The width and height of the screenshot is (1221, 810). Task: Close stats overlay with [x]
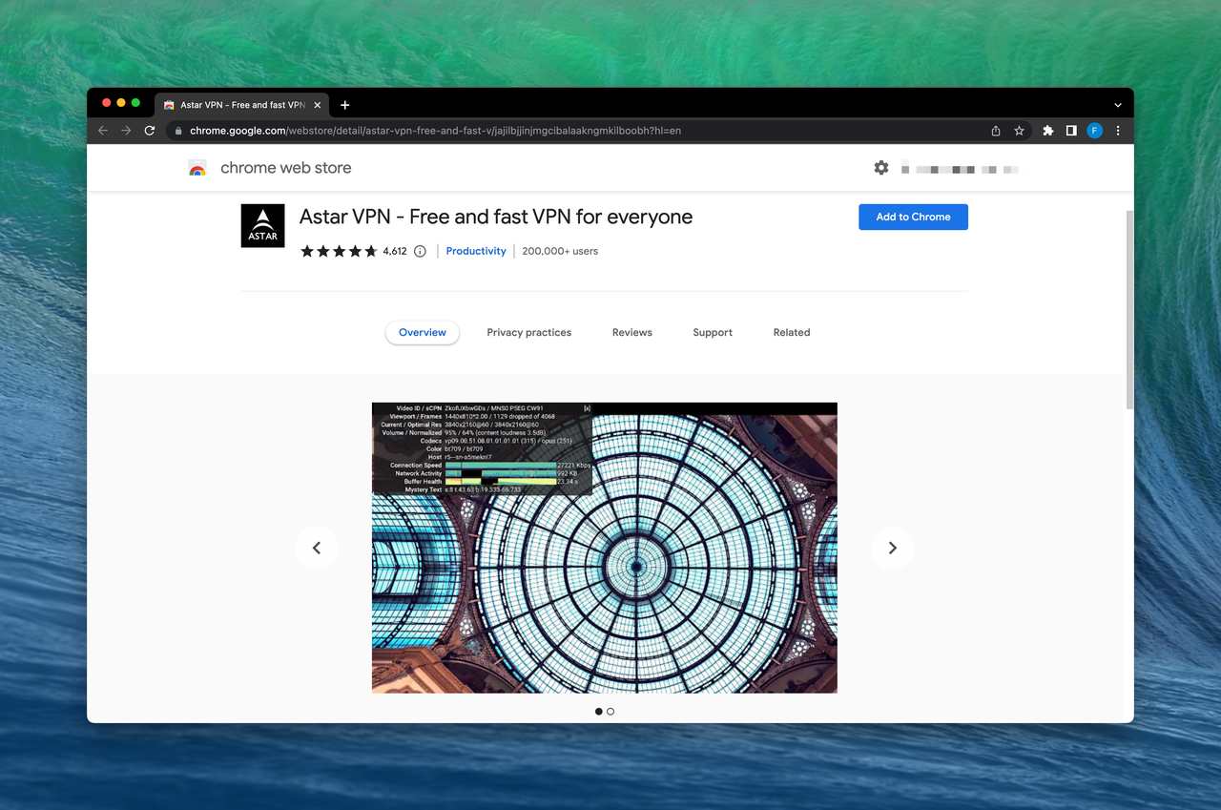point(587,408)
